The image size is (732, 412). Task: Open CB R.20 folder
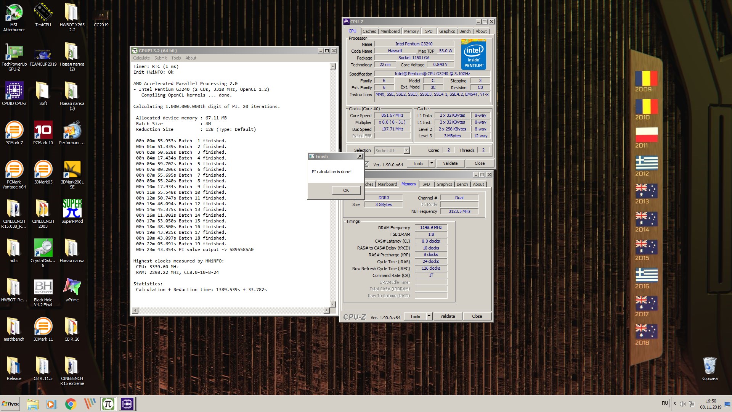pos(72,329)
